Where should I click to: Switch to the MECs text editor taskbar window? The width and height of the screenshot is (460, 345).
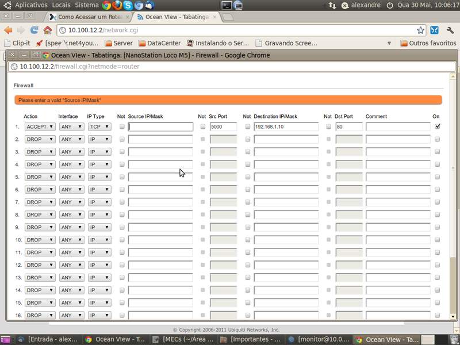(184, 339)
